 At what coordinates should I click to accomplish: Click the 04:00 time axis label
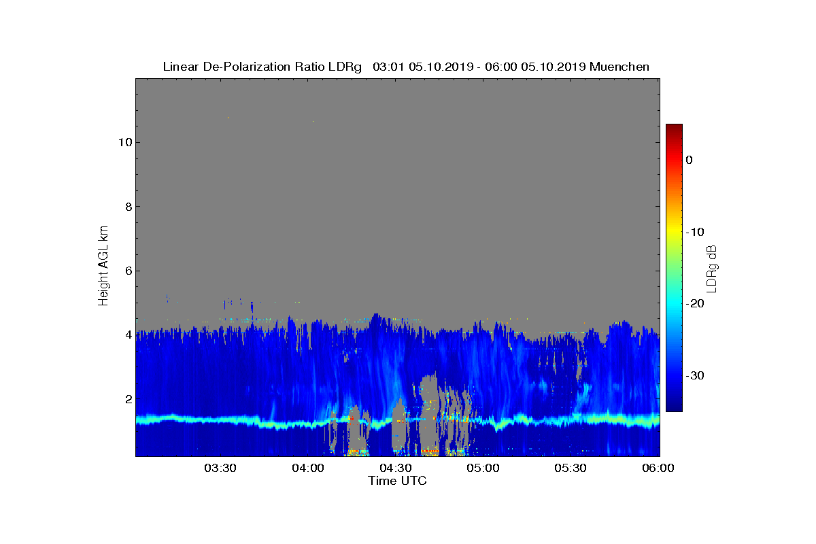tap(308, 469)
